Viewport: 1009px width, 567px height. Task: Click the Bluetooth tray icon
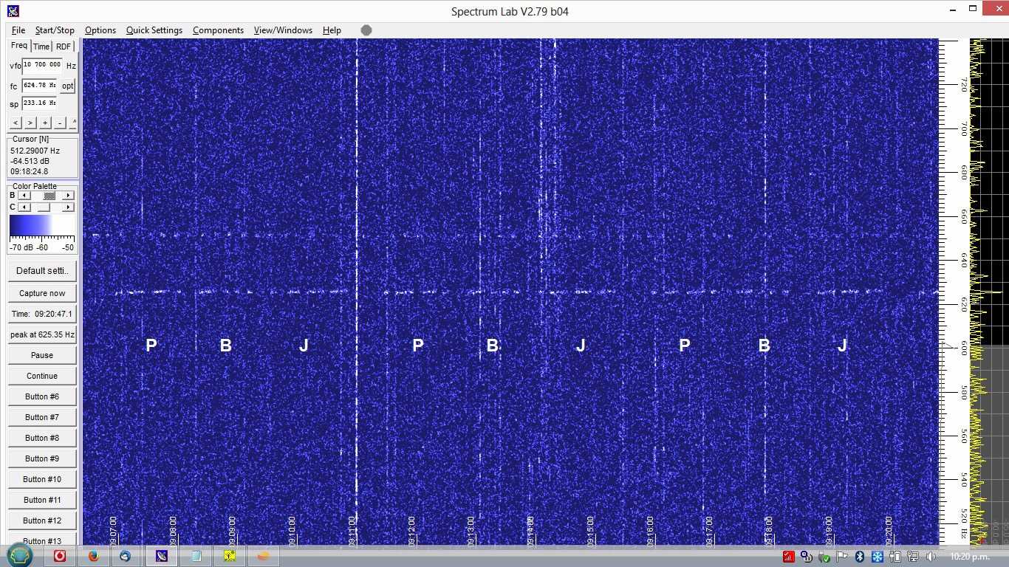[x=860, y=557]
